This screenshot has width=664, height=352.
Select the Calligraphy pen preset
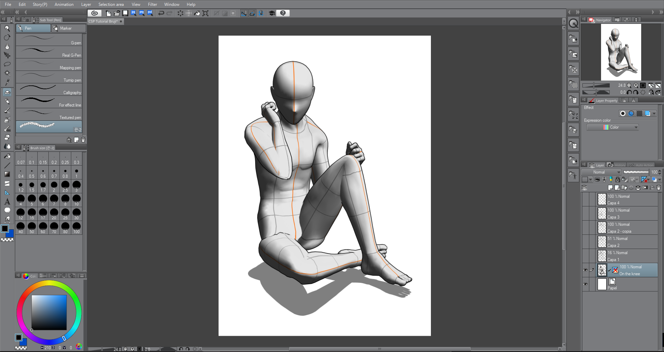pos(49,90)
